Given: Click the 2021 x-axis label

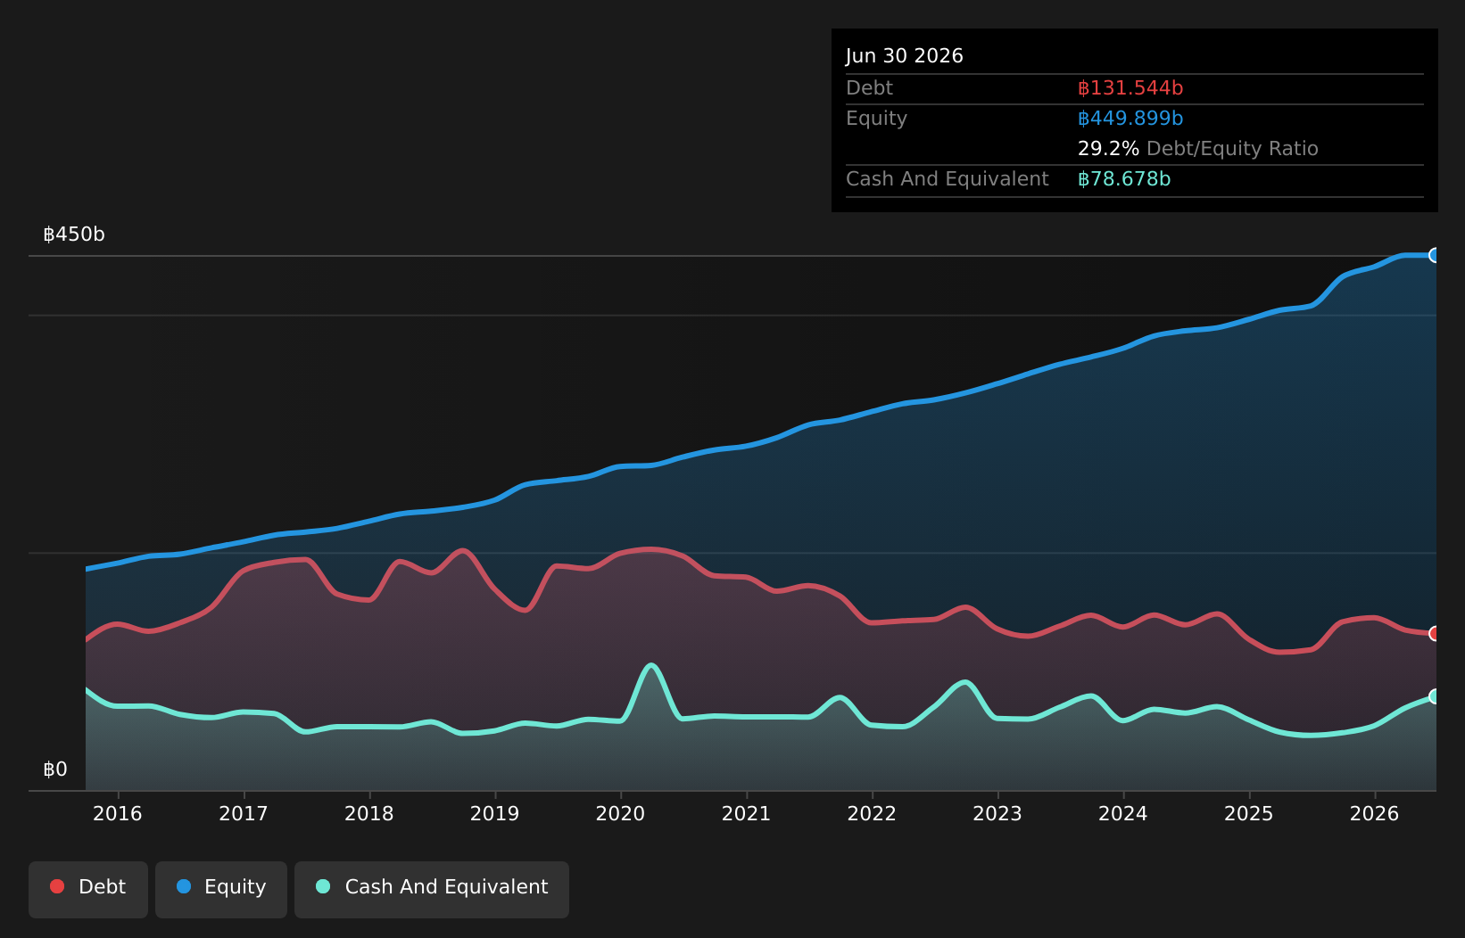Looking at the screenshot, I should [x=746, y=813].
